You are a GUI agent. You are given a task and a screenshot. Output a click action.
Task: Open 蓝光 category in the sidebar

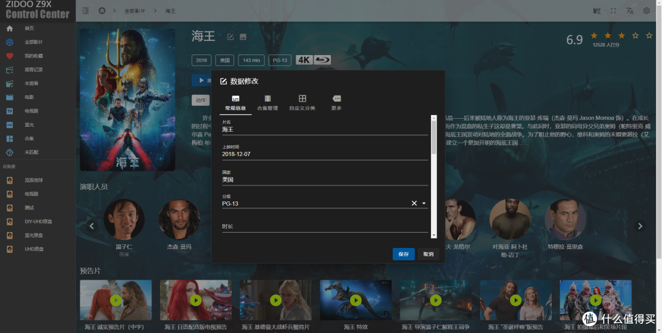click(x=38, y=125)
